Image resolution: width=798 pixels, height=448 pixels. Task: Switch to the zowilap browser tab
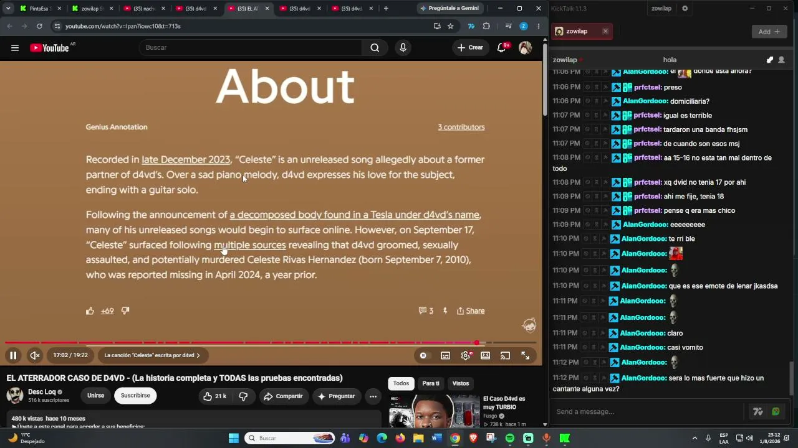click(92, 9)
